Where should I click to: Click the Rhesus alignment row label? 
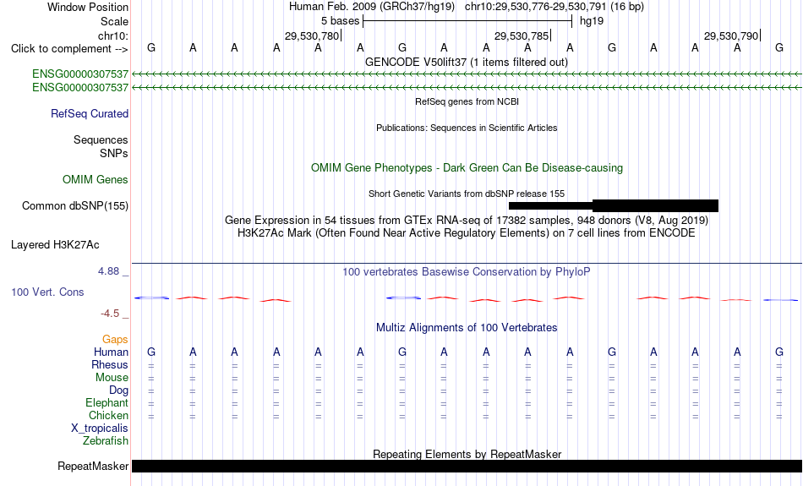tap(110, 364)
